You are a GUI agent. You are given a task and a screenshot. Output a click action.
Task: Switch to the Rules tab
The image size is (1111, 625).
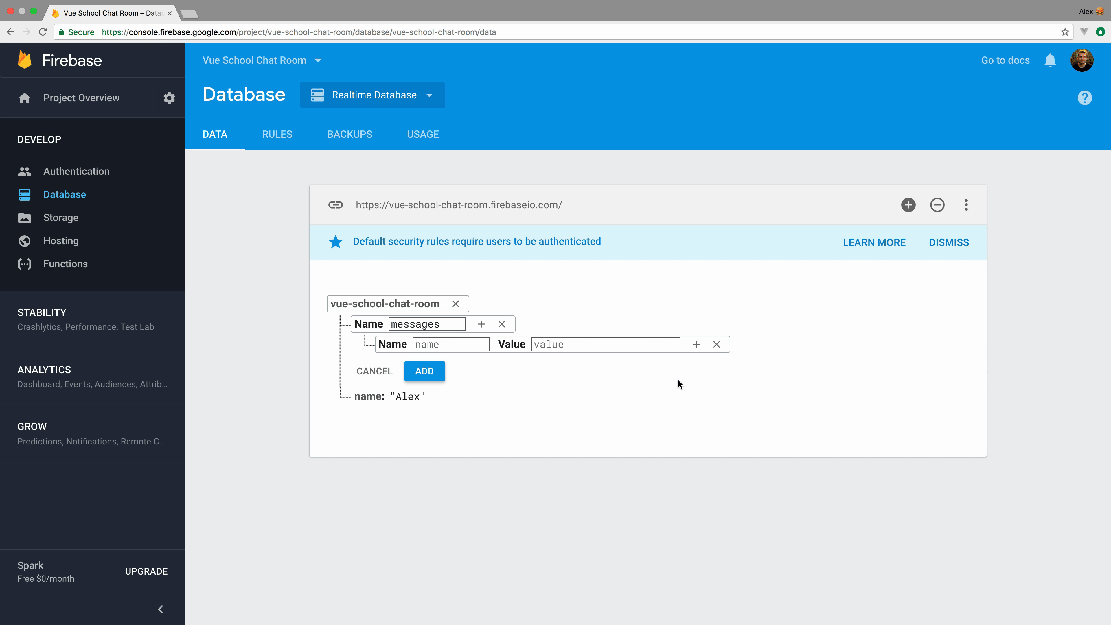point(277,134)
